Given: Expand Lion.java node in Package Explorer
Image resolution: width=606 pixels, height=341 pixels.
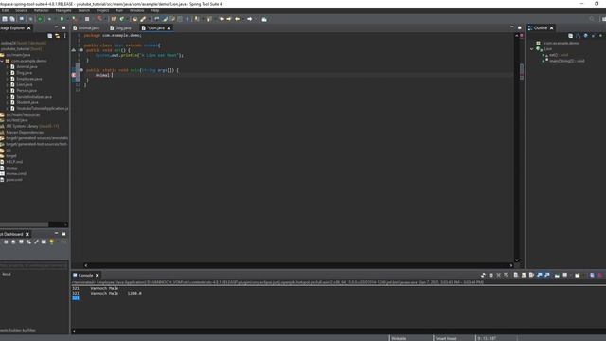Looking at the screenshot, I should click(x=8, y=84).
